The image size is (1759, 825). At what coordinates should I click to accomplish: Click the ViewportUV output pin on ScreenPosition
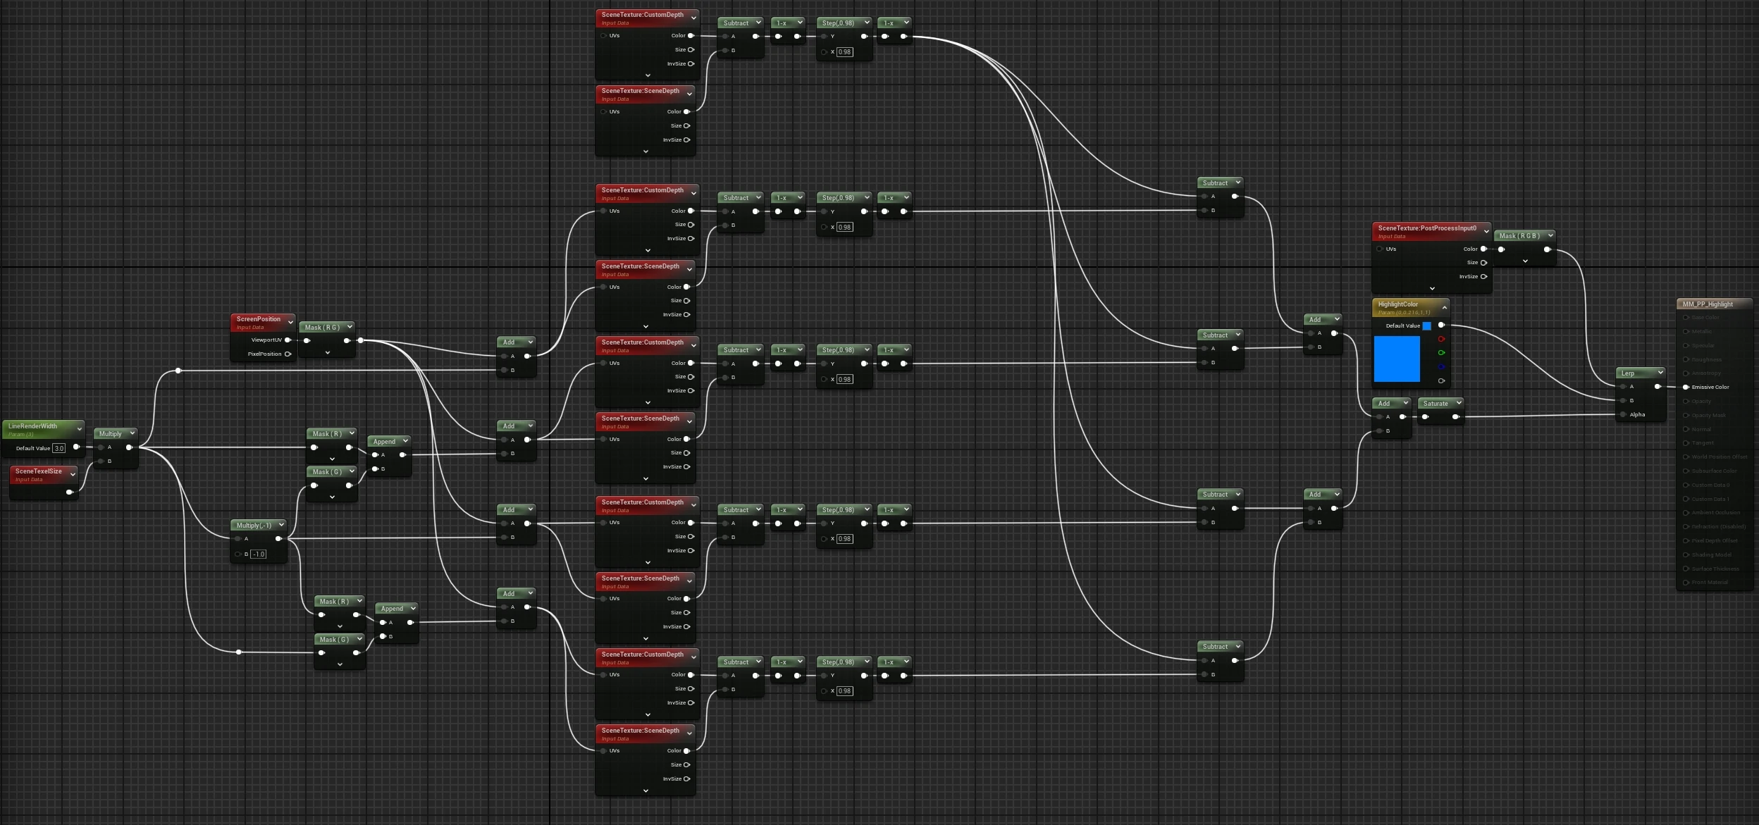click(288, 340)
